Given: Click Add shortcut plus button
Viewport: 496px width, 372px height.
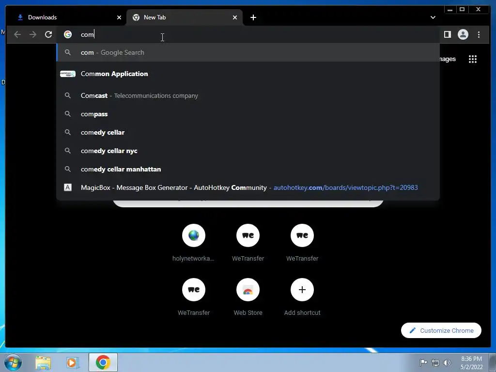Looking at the screenshot, I should (x=302, y=290).
